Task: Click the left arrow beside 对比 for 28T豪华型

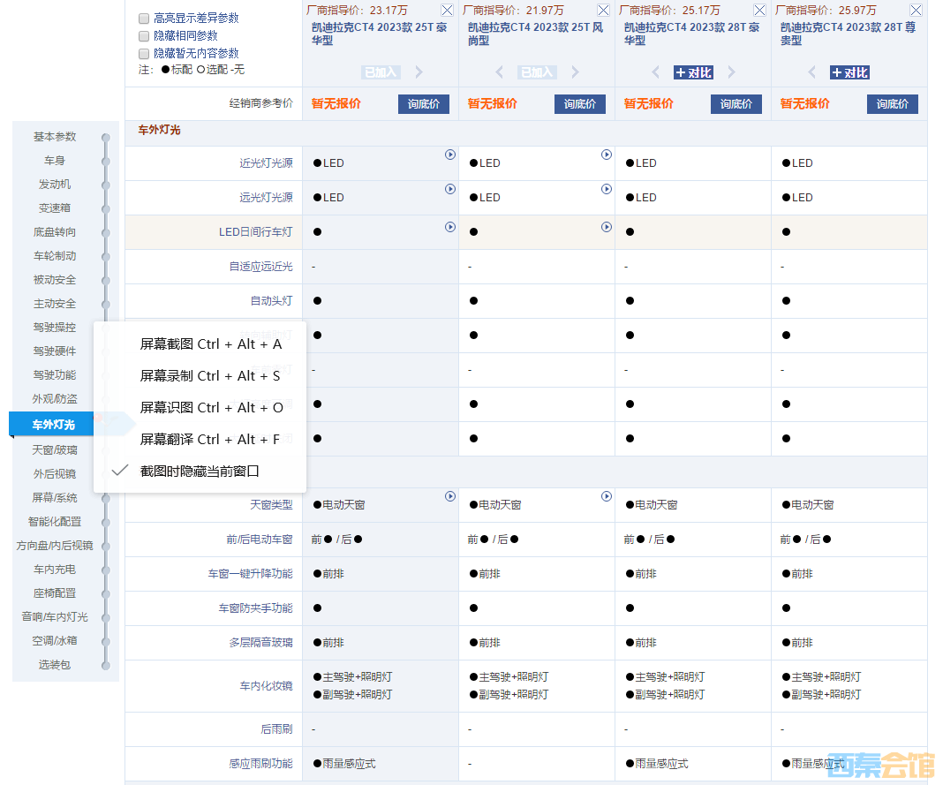Action: point(654,72)
